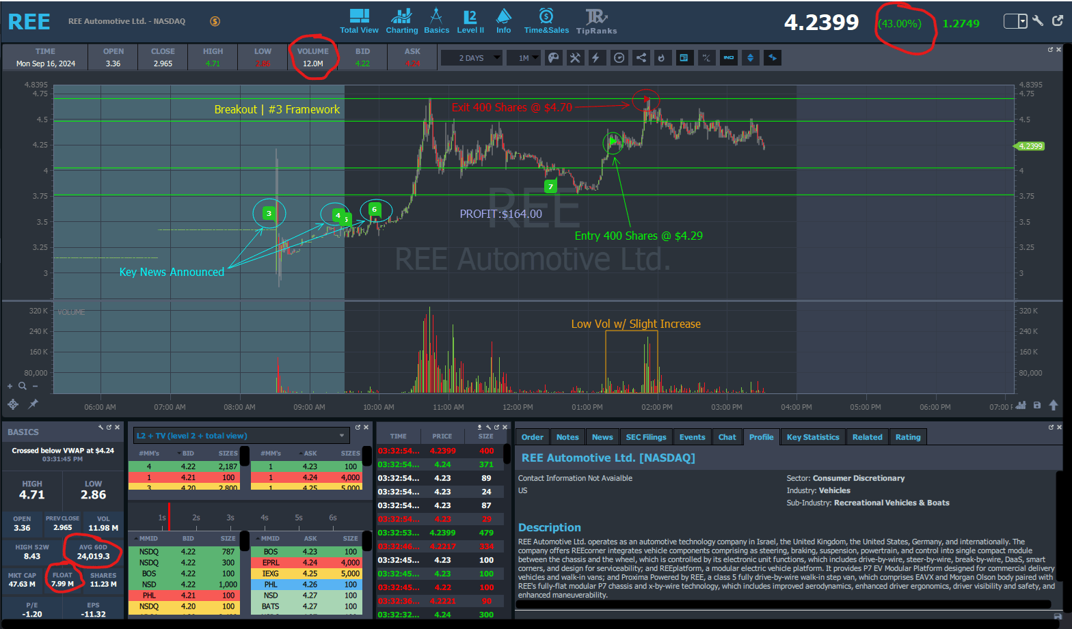
Task: Pop out the main window with the top-right arrow icon
Action: coord(1057,21)
